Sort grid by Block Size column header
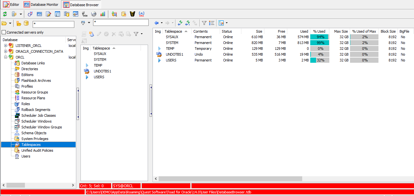Image resolution: width=414 pixels, height=196 pixels. [x=388, y=31]
